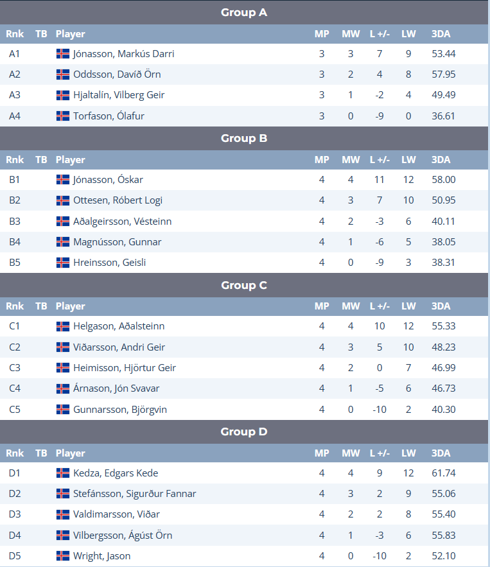Click the flag icon next to Torfason, Ólafur
490x567 pixels.
click(63, 116)
